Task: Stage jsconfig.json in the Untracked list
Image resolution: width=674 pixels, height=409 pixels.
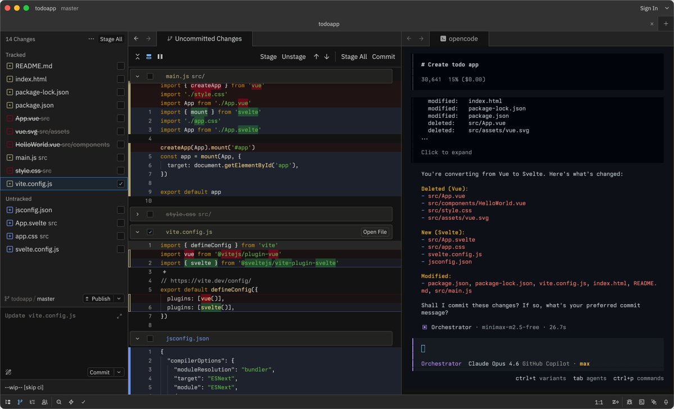Action: click(121, 210)
